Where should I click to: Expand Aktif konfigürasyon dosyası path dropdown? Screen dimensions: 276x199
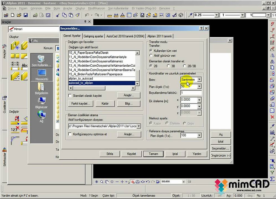(x=139, y=126)
